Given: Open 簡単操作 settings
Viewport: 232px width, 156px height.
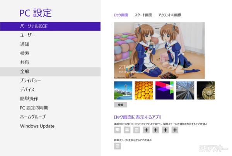Looking at the screenshot, I should point(50,99).
